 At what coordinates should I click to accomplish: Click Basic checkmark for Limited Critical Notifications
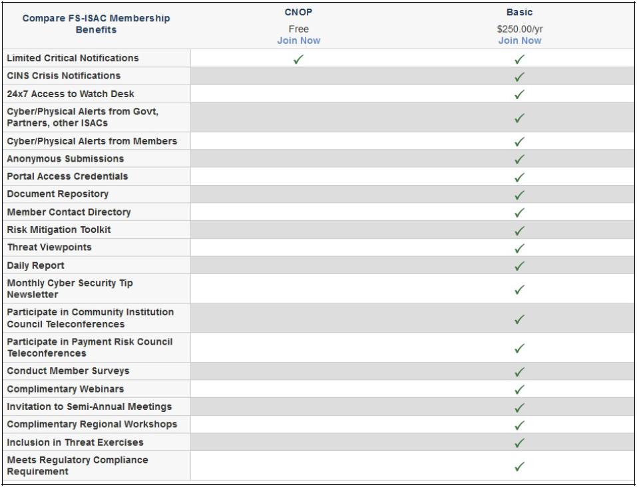click(x=520, y=59)
